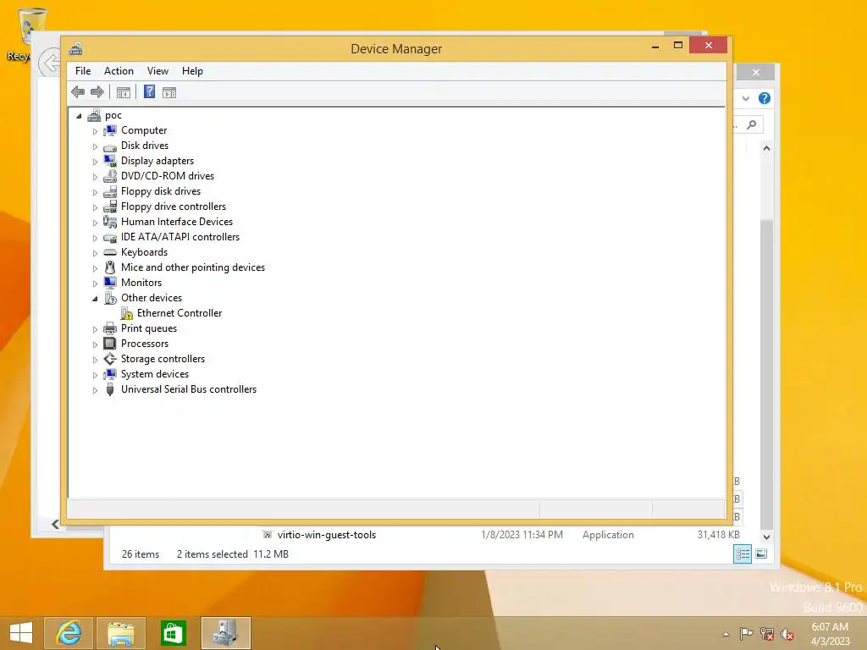Click the Monitors label in tree
Viewport: 867px width, 650px height.
[x=141, y=283]
